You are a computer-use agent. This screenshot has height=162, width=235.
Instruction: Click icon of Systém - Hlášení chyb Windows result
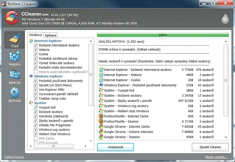pyautogui.click(x=101, y=111)
